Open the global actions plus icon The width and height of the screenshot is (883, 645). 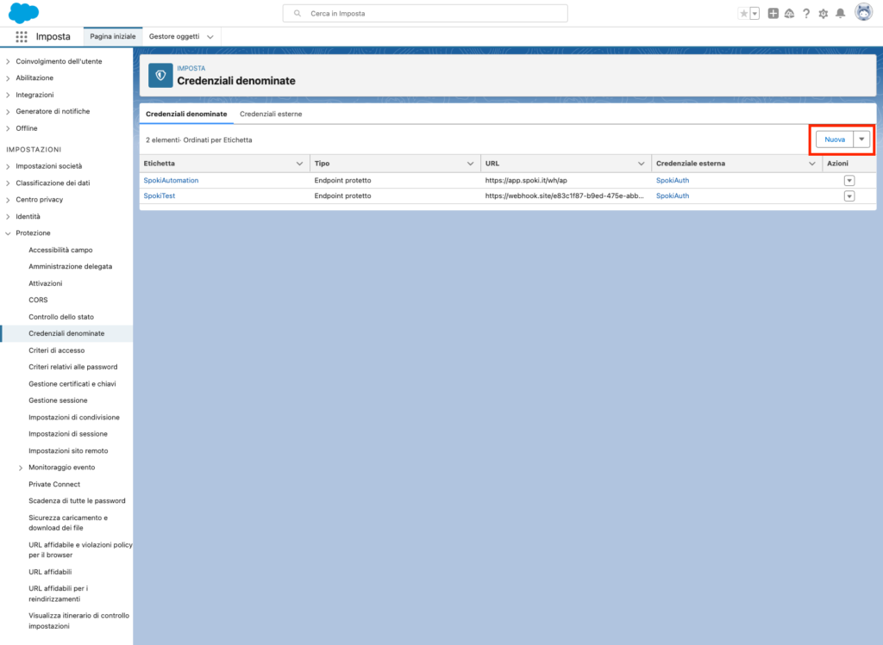coord(773,14)
